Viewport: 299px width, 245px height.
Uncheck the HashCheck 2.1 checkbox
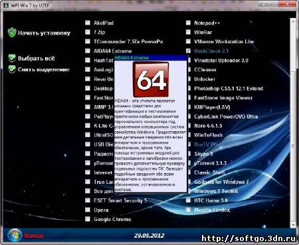[x=188, y=51]
